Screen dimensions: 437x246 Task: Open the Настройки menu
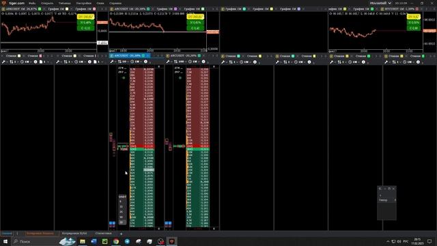click(x=83, y=3)
